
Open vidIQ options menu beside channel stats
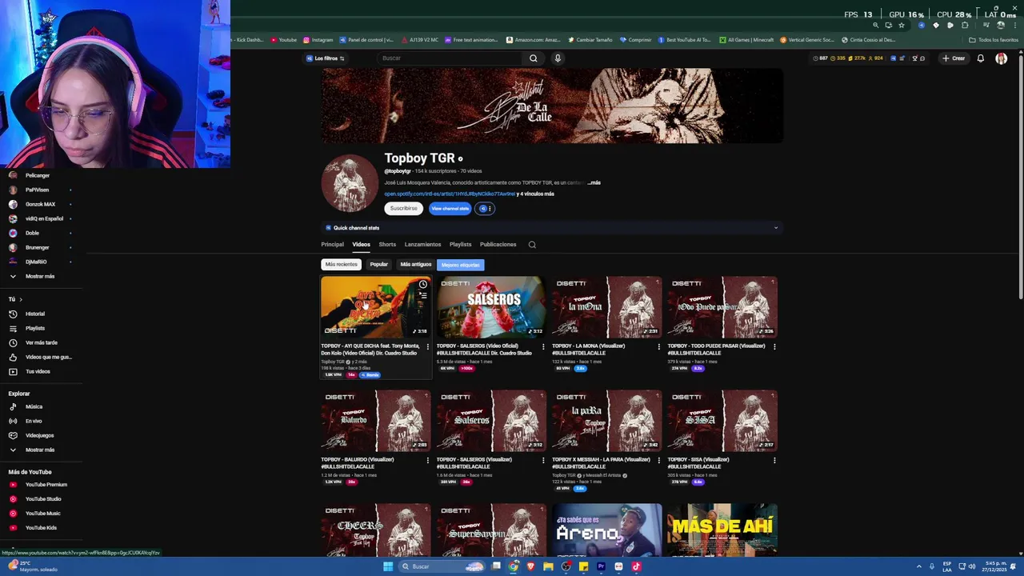[x=484, y=209]
